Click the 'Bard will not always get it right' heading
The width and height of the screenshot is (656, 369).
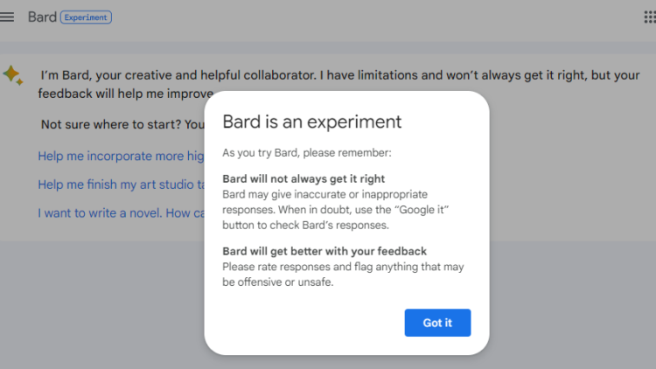coord(304,178)
